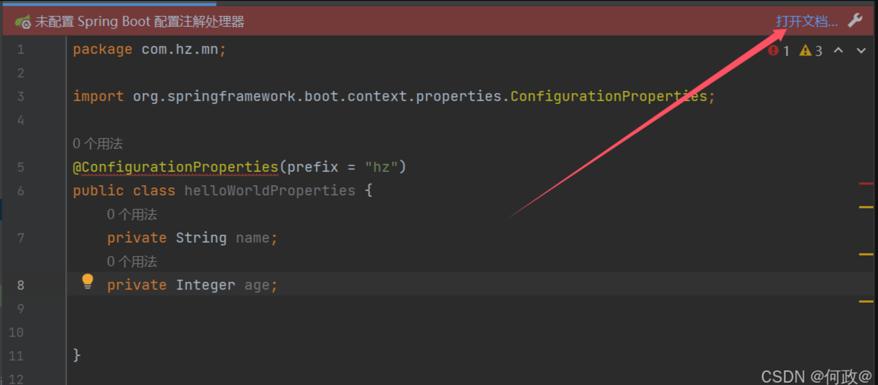Click the helloWorldProperties class name
The height and width of the screenshot is (385, 878).
pos(270,191)
